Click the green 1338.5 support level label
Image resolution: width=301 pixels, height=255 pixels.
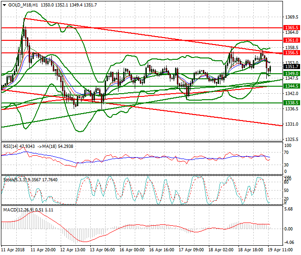click(292, 103)
